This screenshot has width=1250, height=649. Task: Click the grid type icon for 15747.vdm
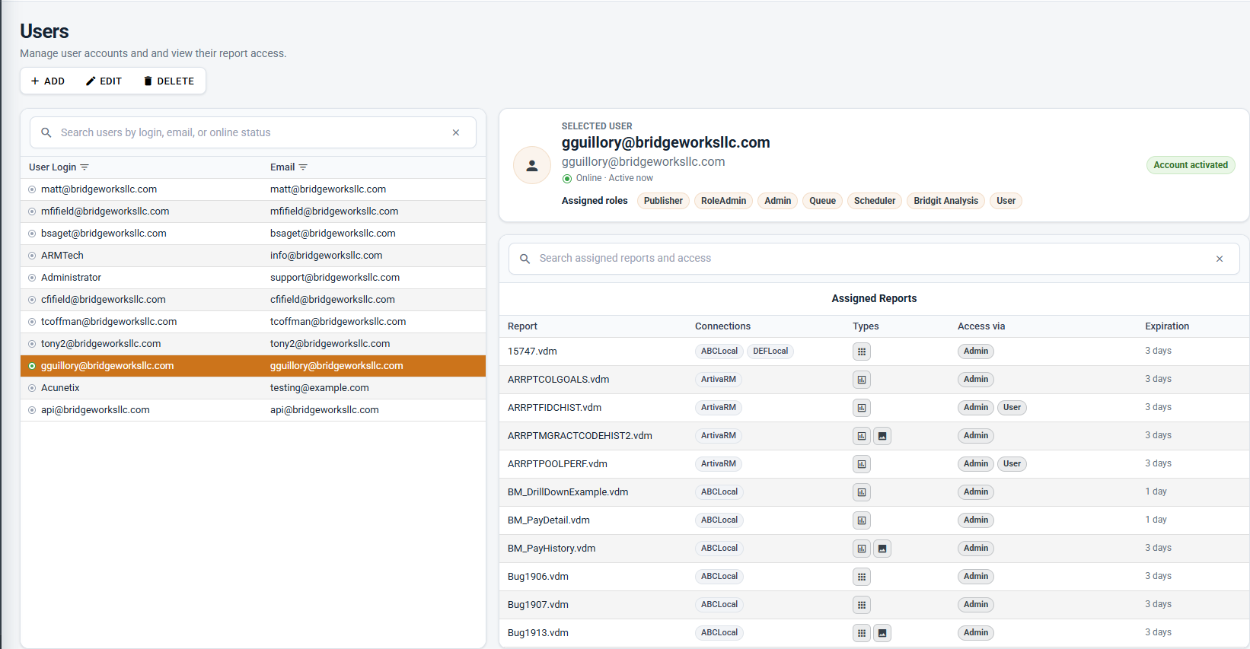[x=862, y=352]
